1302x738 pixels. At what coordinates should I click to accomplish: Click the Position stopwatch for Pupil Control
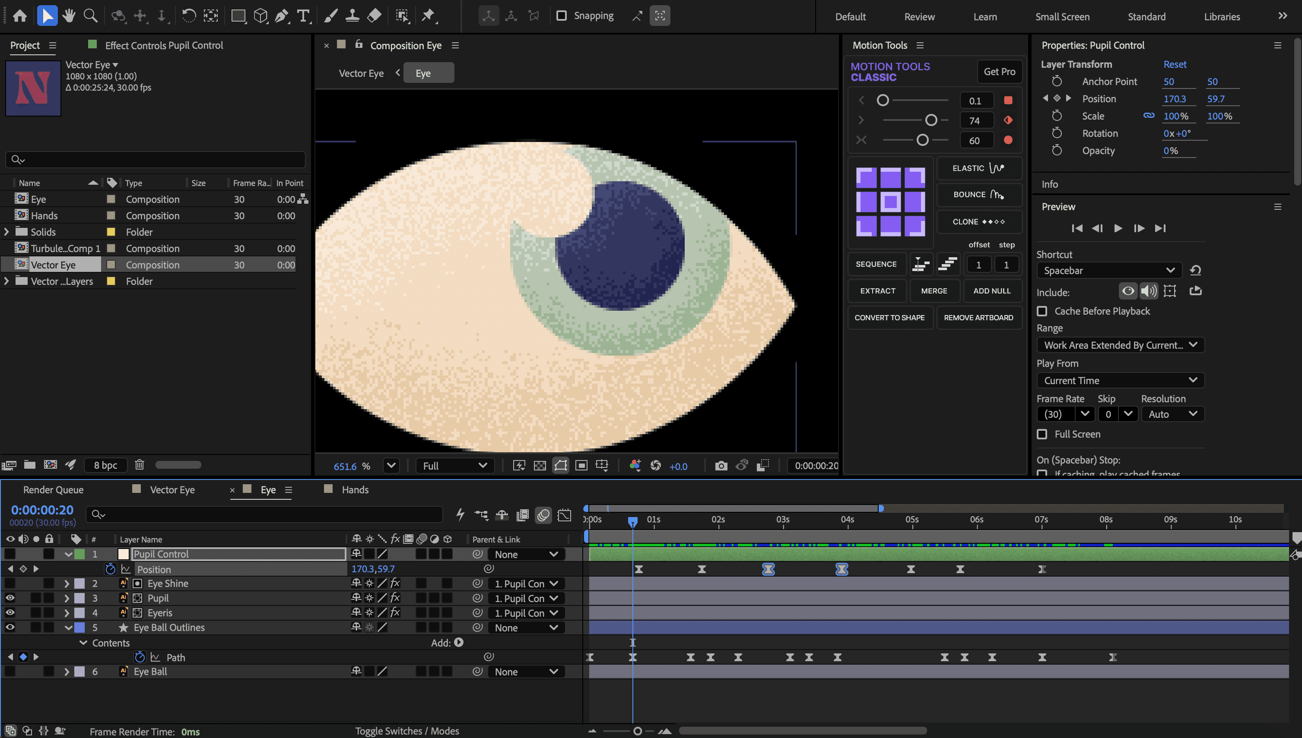point(110,569)
